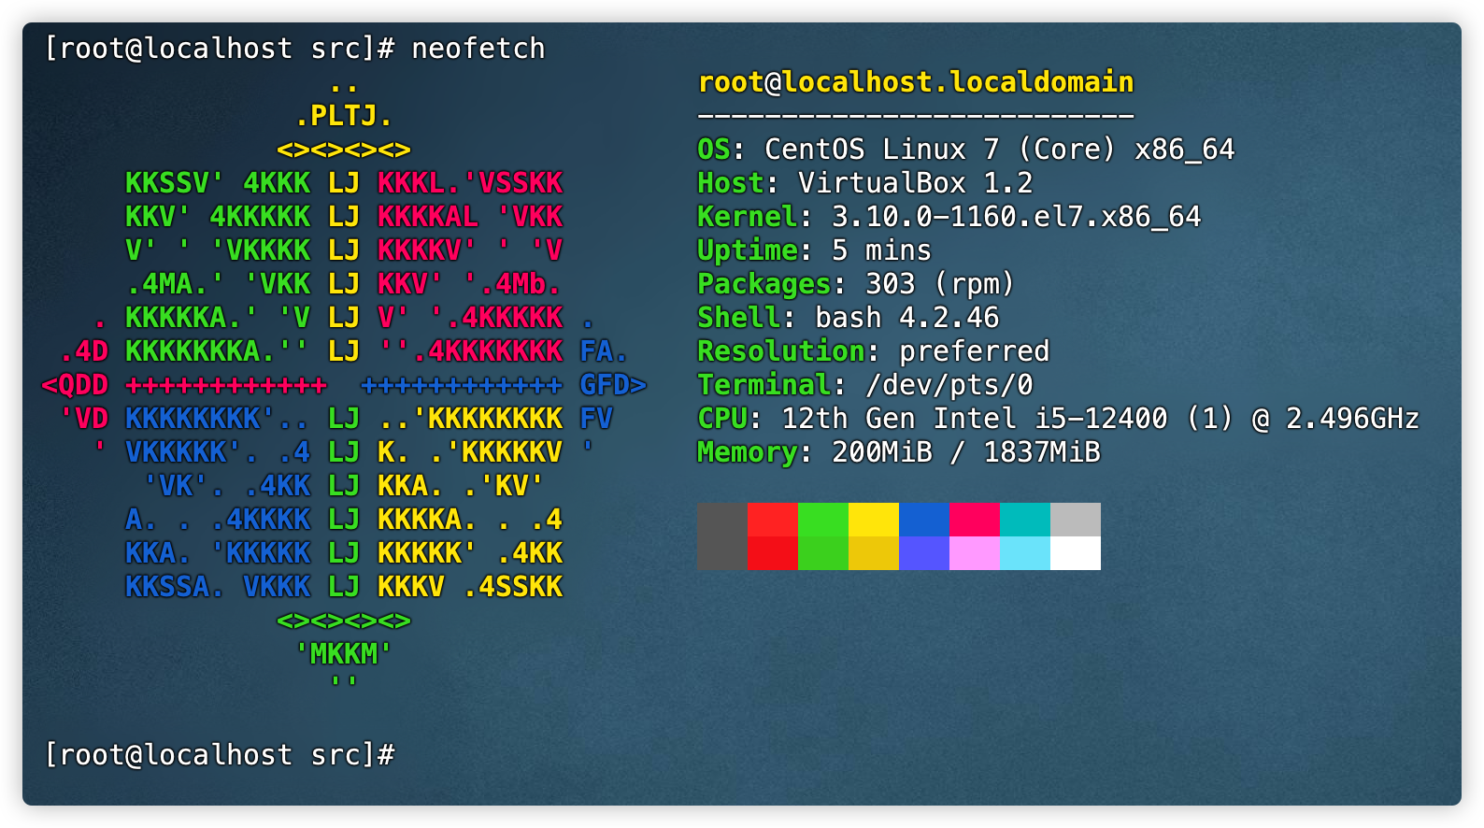Viewport: 1484px width, 828px height.
Task: Choose the bright yellow swatch in top row
Action: (873, 520)
